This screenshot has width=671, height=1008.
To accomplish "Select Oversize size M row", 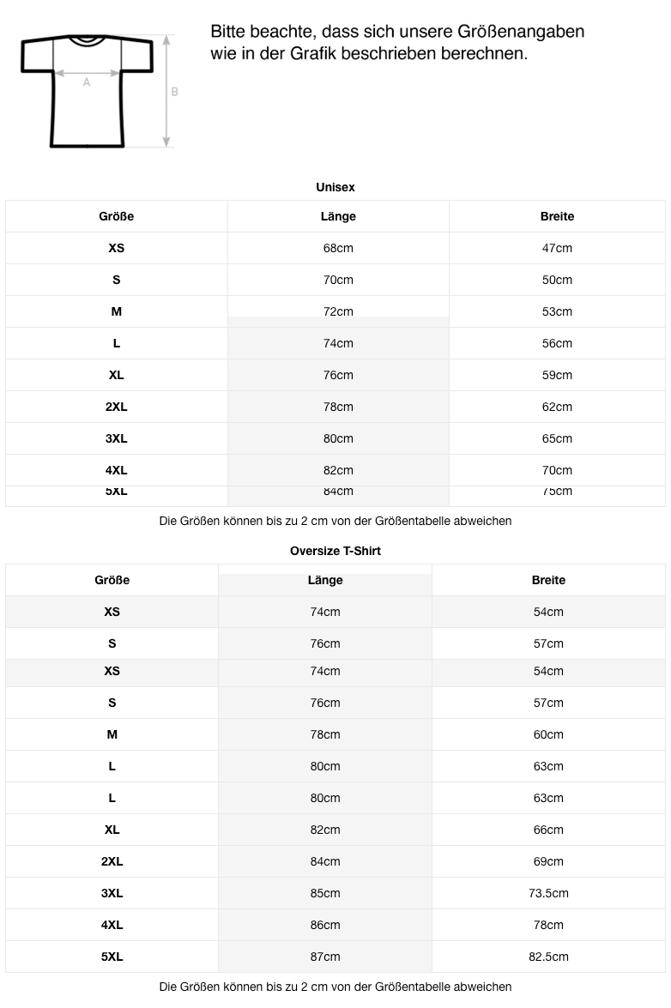I will tap(335, 734).
